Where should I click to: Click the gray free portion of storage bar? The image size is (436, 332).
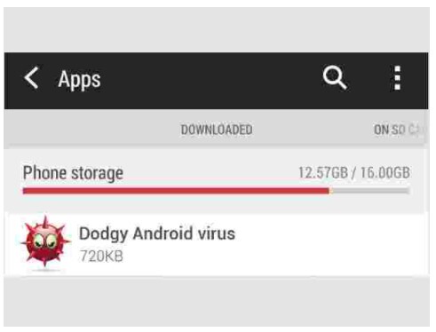[x=370, y=191]
